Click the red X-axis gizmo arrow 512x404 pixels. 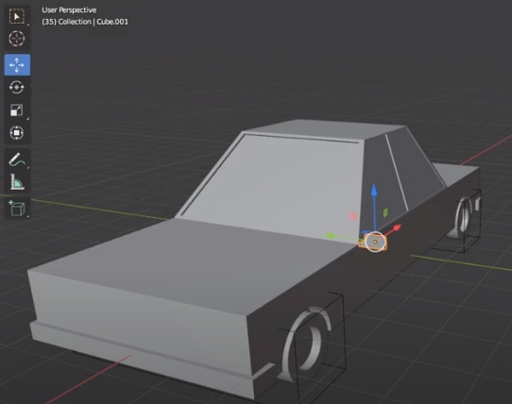(x=396, y=227)
